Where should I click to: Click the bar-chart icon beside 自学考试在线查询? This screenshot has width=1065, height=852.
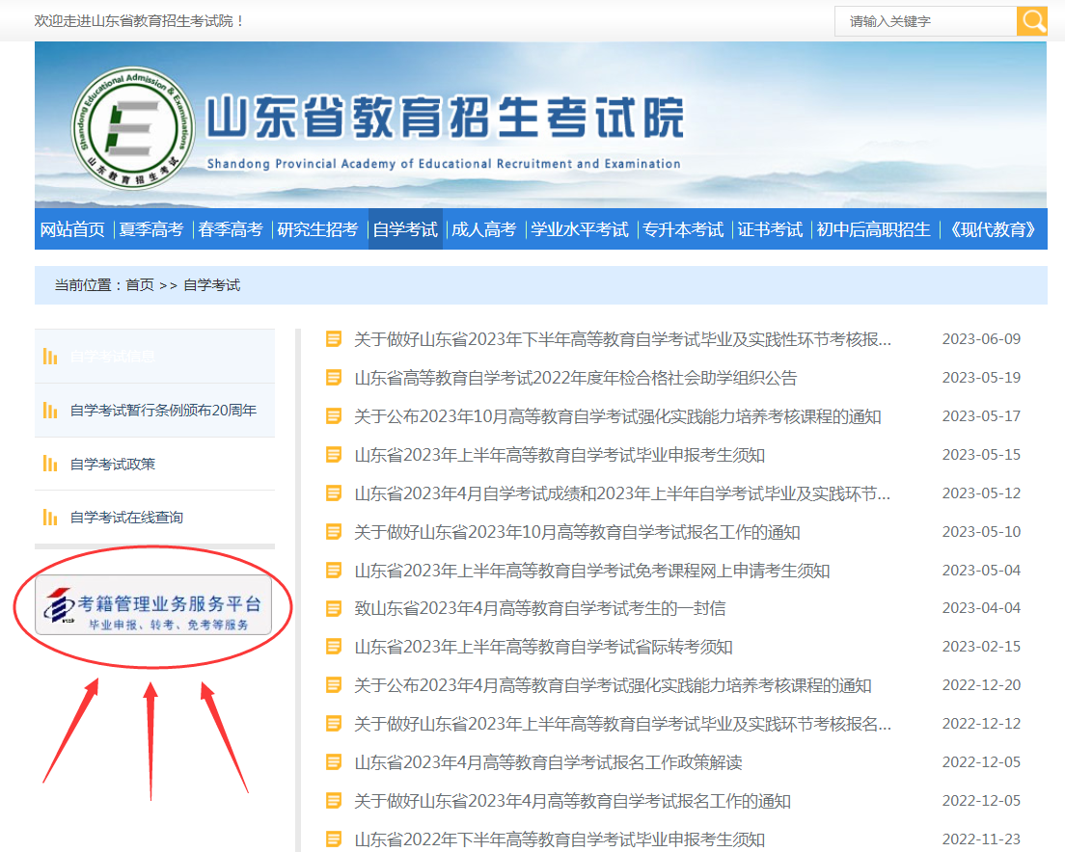48,519
